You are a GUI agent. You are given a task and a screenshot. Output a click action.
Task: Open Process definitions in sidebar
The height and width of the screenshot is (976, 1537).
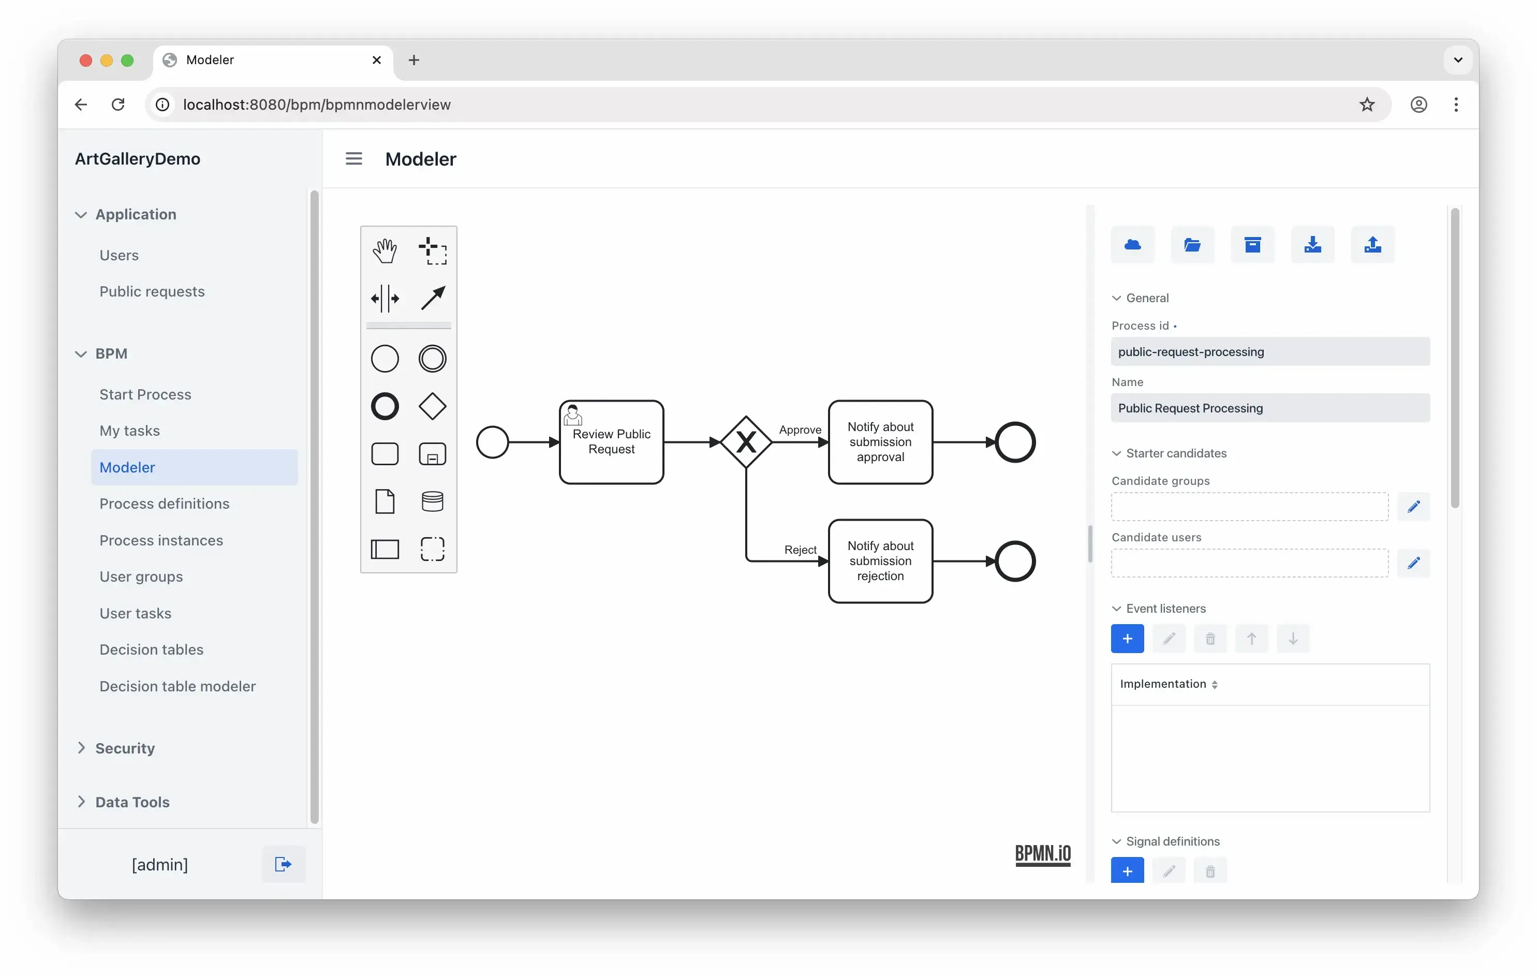pyautogui.click(x=164, y=504)
